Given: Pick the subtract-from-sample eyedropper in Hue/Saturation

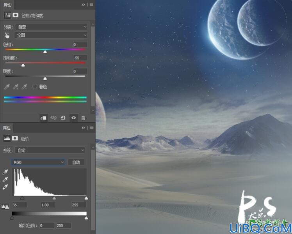Looking at the screenshot, I should [24, 86].
